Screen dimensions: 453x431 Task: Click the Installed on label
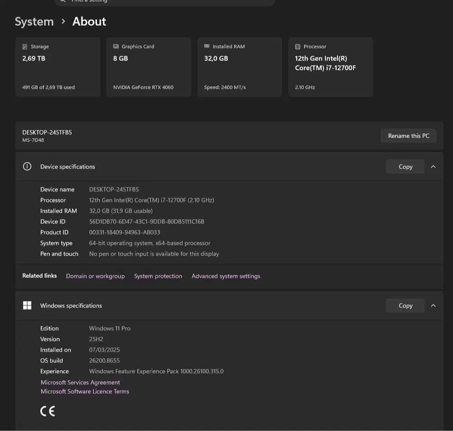click(x=55, y=350)
